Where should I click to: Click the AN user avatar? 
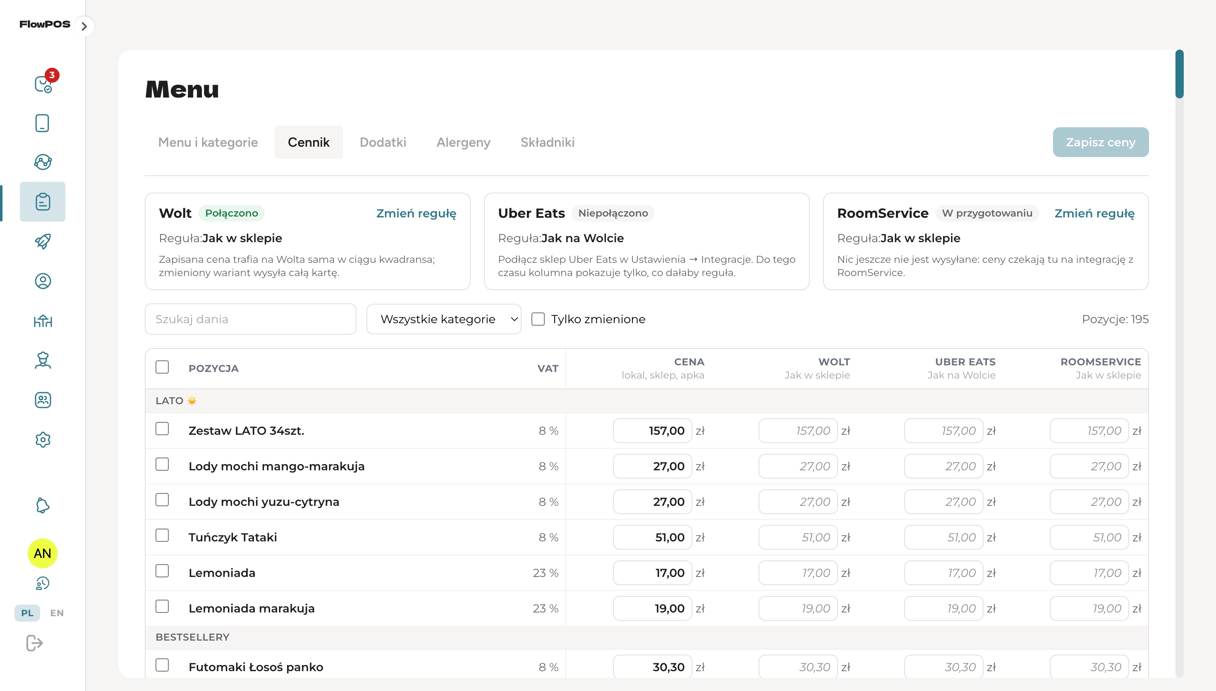click(x=42, y=553)
